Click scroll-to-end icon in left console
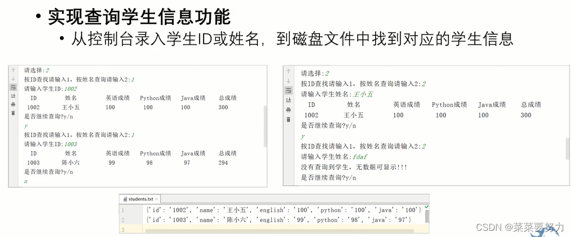This screenshot has width=571, height=237. coord(13,96)
